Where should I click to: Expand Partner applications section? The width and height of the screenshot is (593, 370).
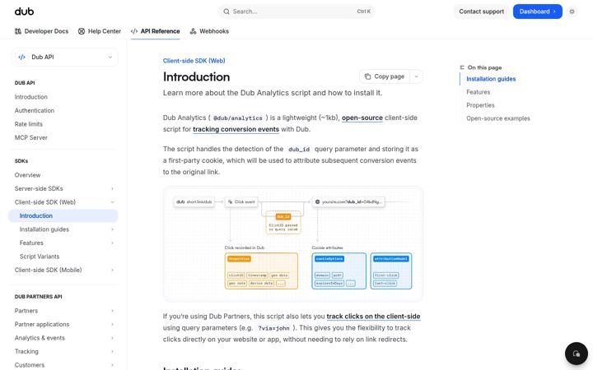pyautogui.click(x=112, y=325)
